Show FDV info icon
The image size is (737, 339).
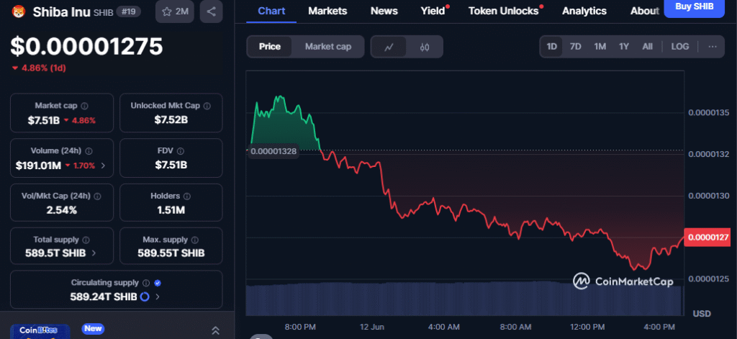181,151
